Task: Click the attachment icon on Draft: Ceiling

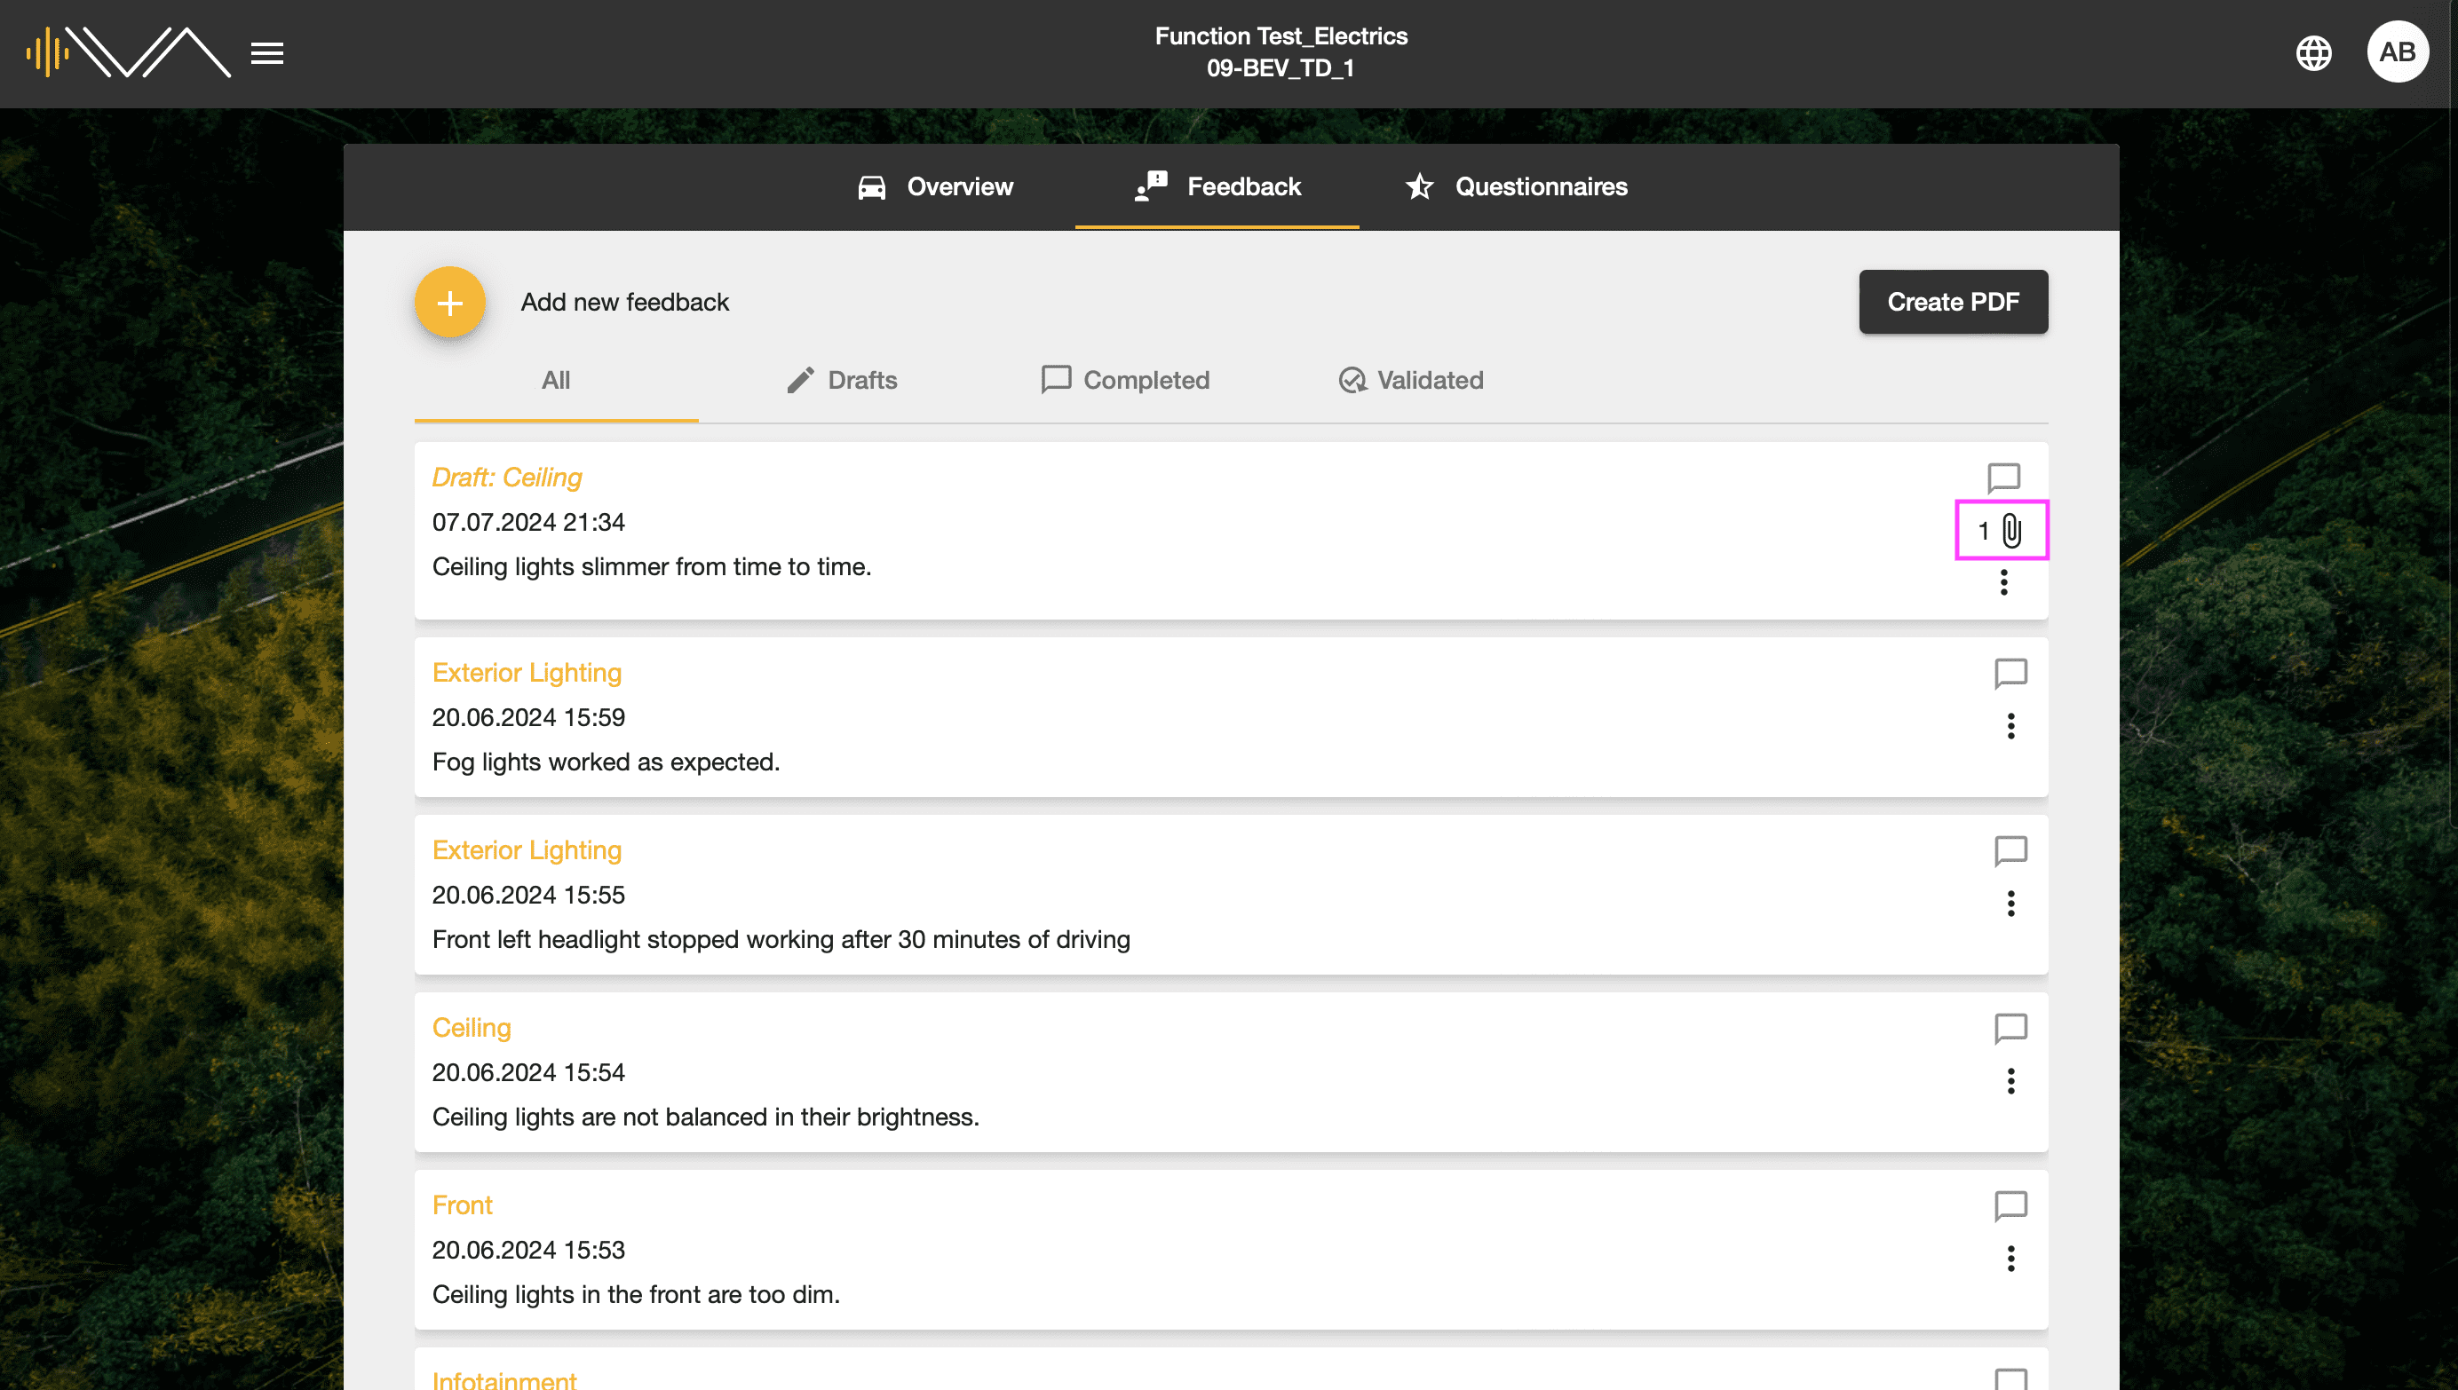Action: tap(2012, 530)
